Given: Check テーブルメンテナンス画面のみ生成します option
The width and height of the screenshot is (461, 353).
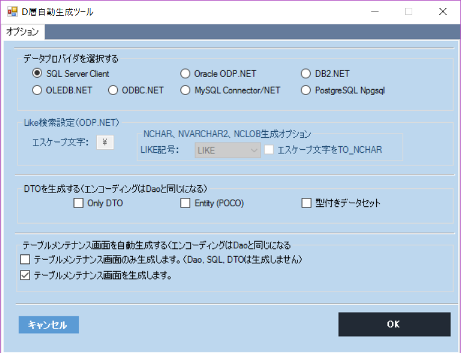Looking at the screenshot, I should pos(25,260).
